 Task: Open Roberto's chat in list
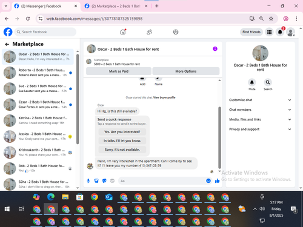38,73
